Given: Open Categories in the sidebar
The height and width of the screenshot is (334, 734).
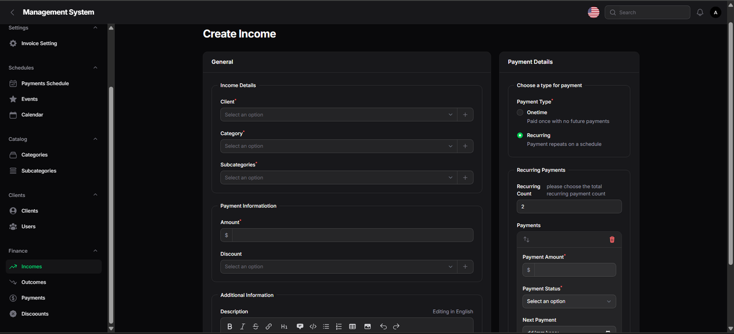Looking at the screenshot, I should 54,155.
